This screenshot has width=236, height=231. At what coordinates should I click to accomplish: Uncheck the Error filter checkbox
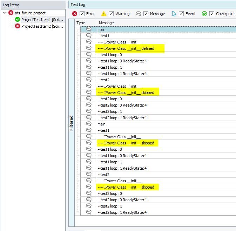(82, 14)
